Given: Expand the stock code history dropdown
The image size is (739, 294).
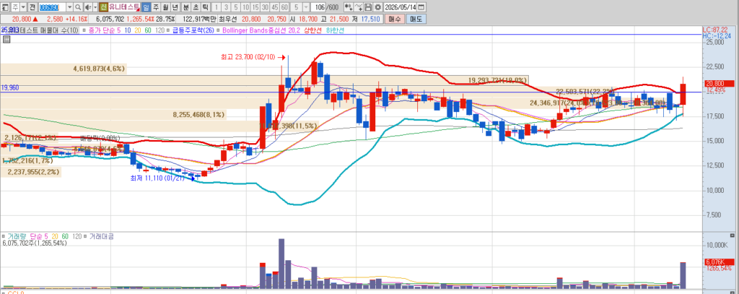Looking at the screenshot, I should click(70, 7).
